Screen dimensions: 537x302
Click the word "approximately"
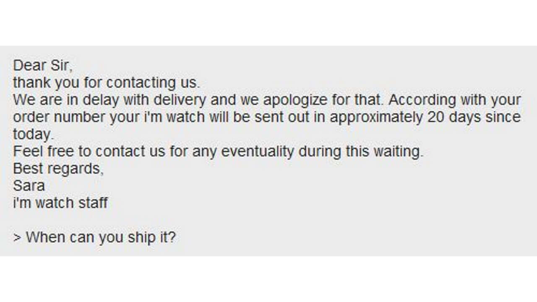376,117
